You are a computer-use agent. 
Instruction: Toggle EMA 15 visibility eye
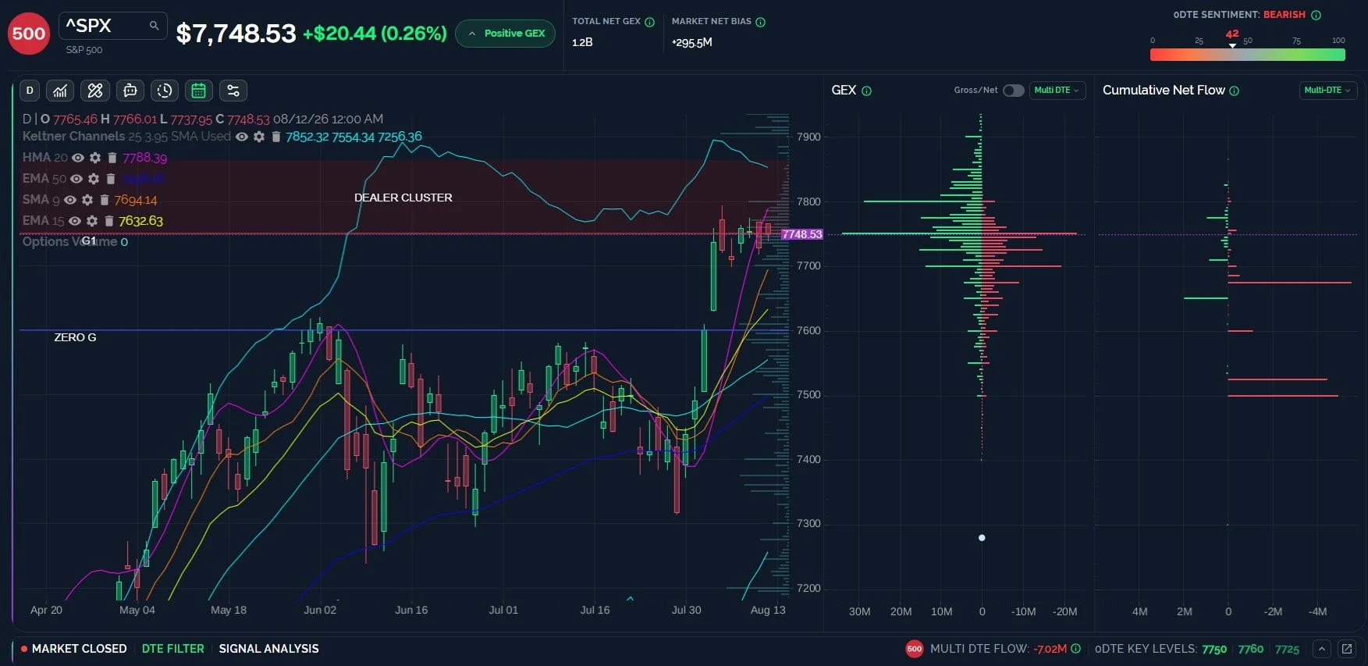point(75,221)
